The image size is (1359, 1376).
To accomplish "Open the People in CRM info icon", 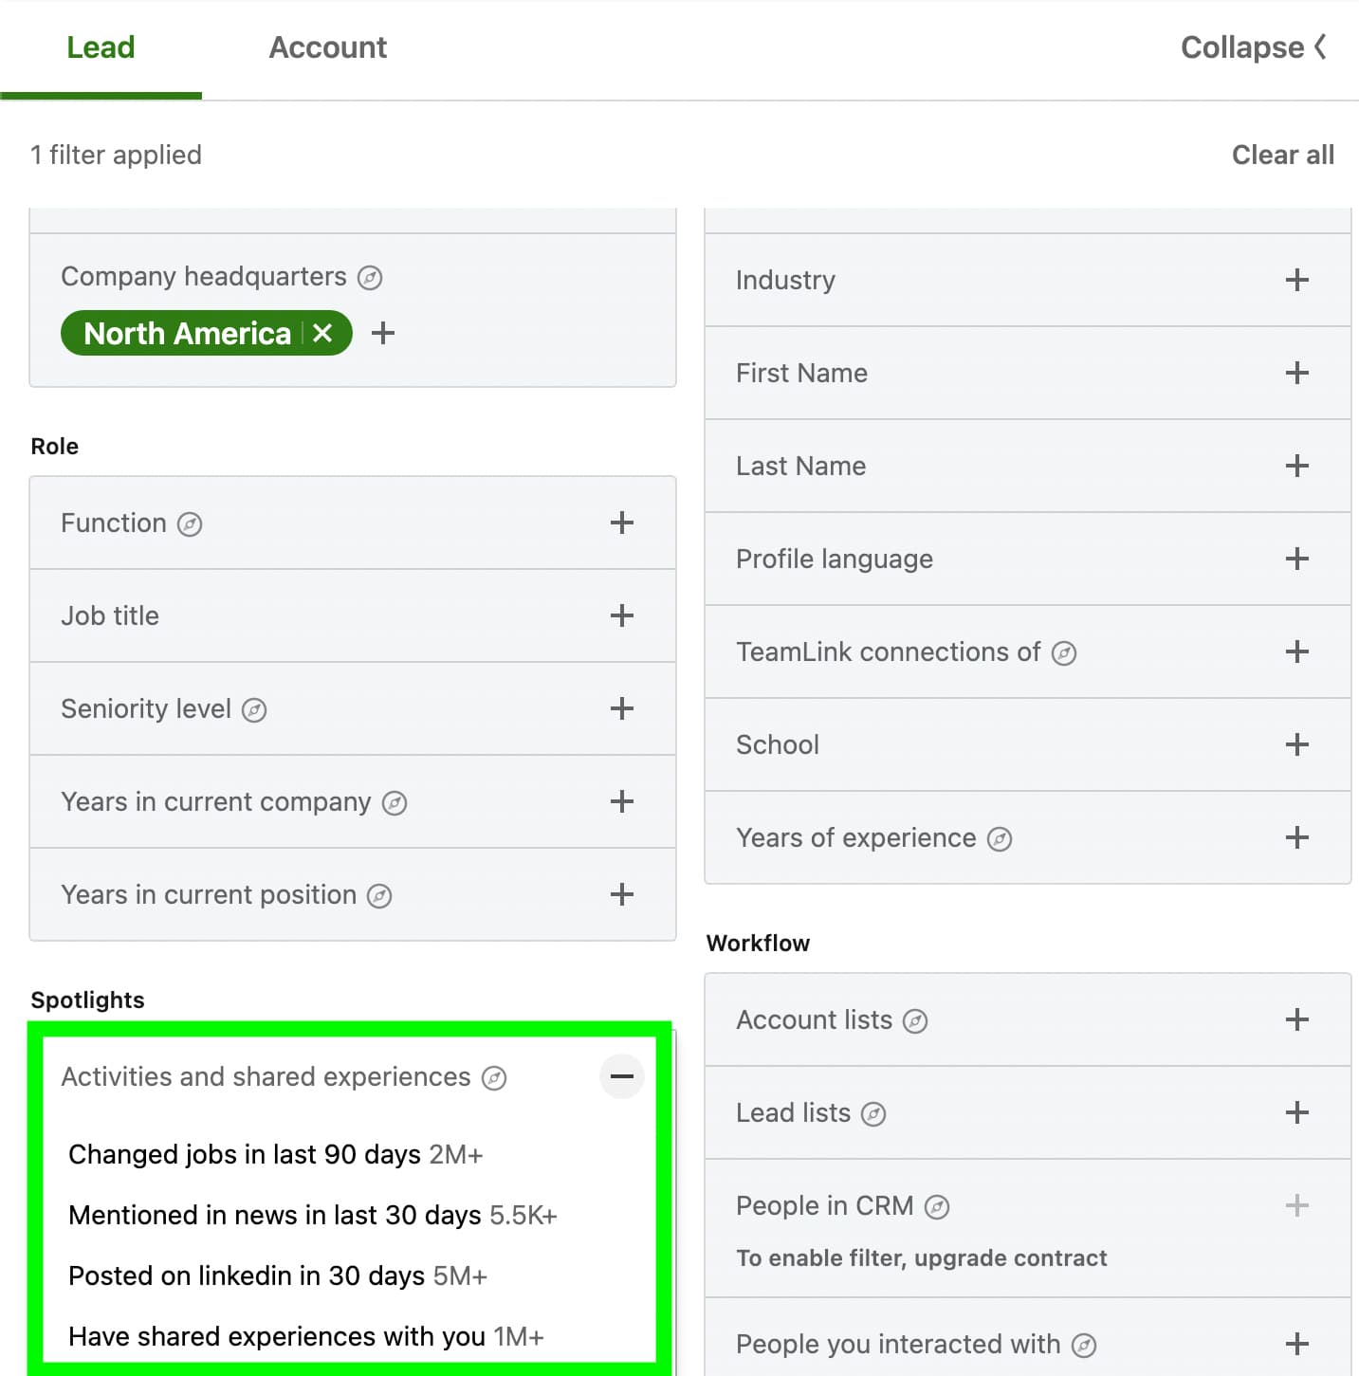I will coord(937,1206).
